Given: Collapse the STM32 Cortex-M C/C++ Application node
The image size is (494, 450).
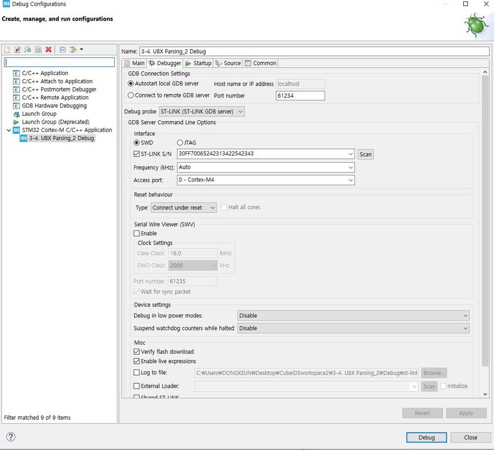Looking at the screenshot, I should tap(9, 130).
